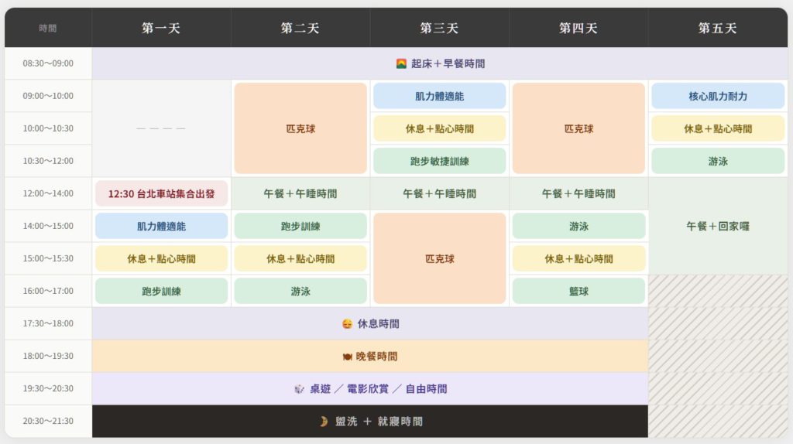Click the 08:30~09:00 time label
The height and width of the screenshot is (444, 793).
48,63
